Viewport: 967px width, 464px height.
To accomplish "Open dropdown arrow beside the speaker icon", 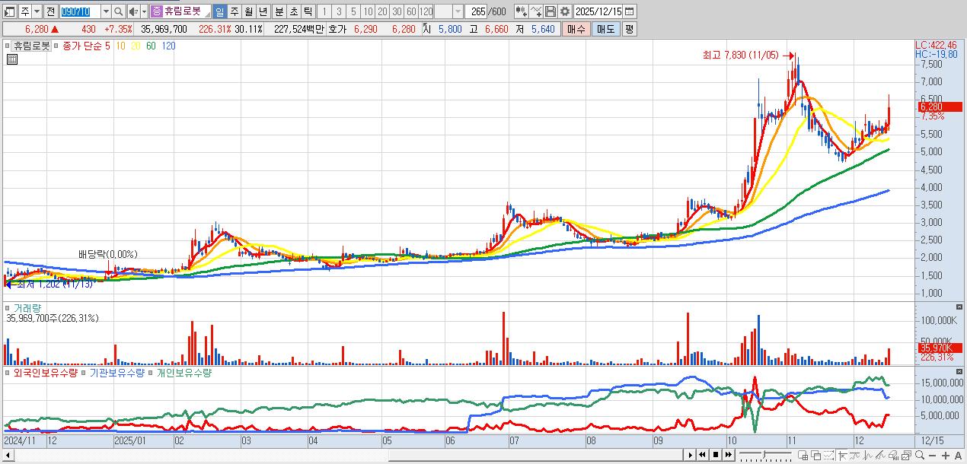I will coord(144,11).
